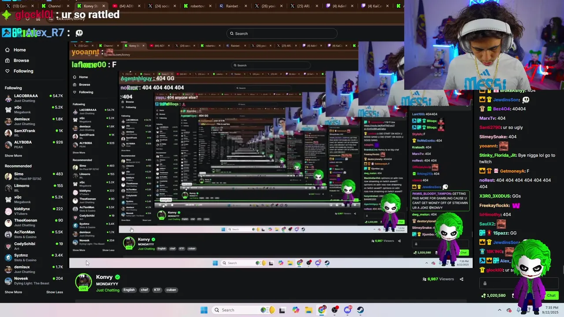Screen dimensions: 564x317
Task: Open Syztmz channel avatar in Recommended
Action: 8,258
